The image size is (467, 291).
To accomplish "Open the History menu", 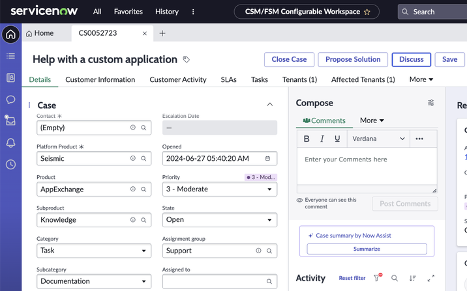I will click(x=167, y=12).
